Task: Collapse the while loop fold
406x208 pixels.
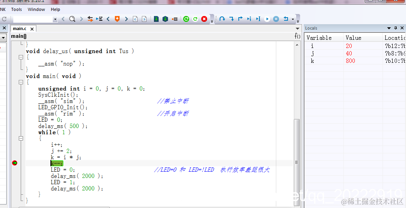Action: click(x=21, y=139)
